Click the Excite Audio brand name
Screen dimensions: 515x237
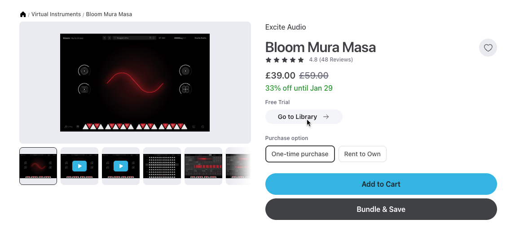(286, 27)
